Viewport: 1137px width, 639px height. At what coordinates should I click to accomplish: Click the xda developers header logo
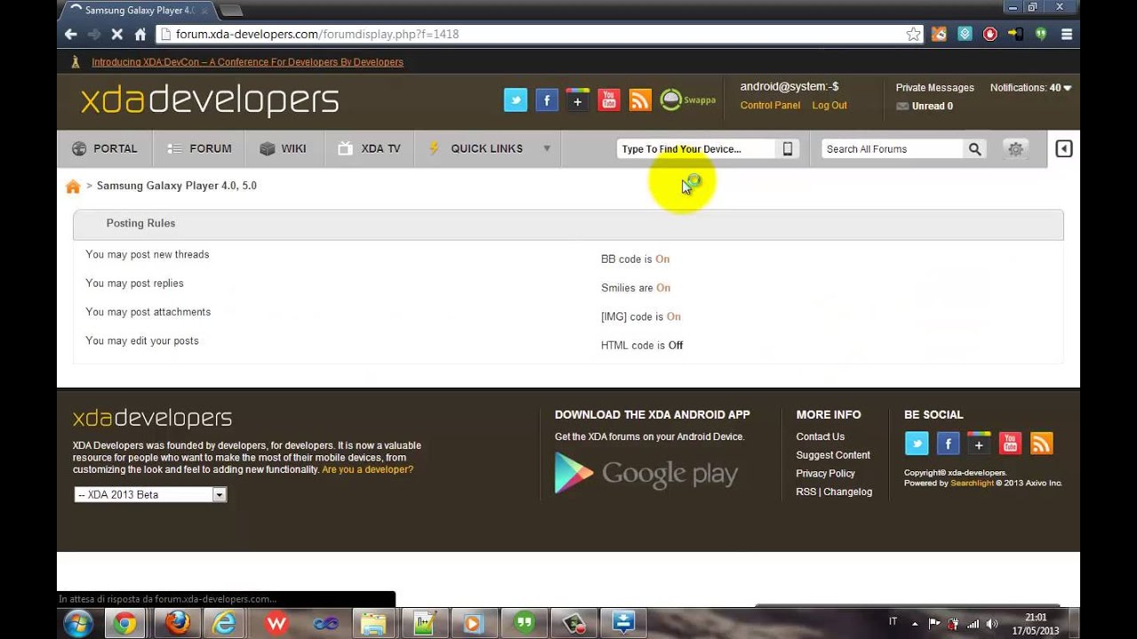[210, 100]
